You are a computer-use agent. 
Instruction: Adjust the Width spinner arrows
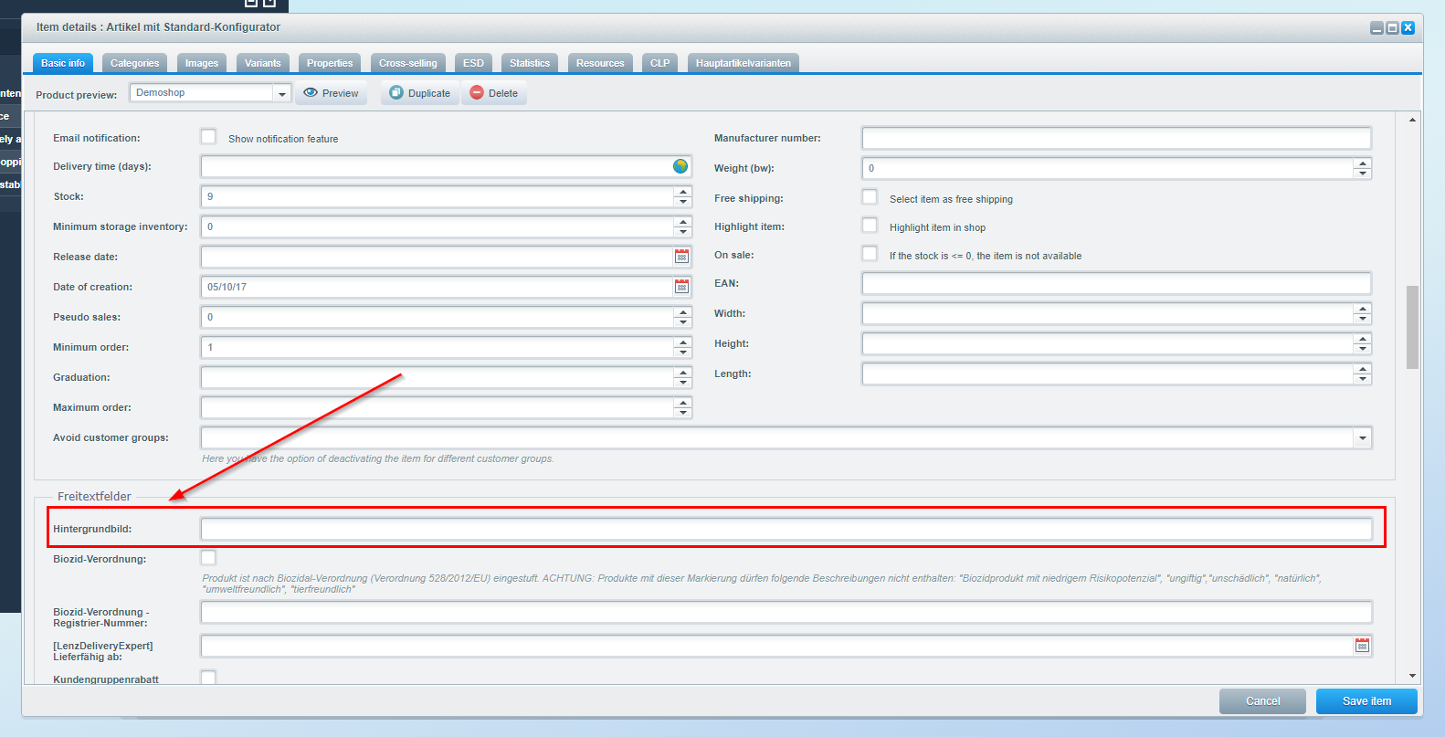click(x=1363, y=313)
